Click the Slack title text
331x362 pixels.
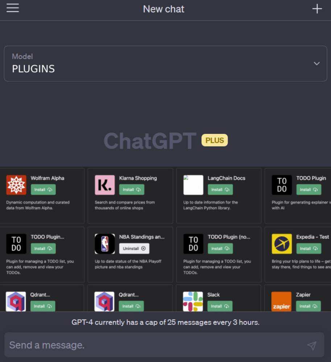tap(214, 295)
